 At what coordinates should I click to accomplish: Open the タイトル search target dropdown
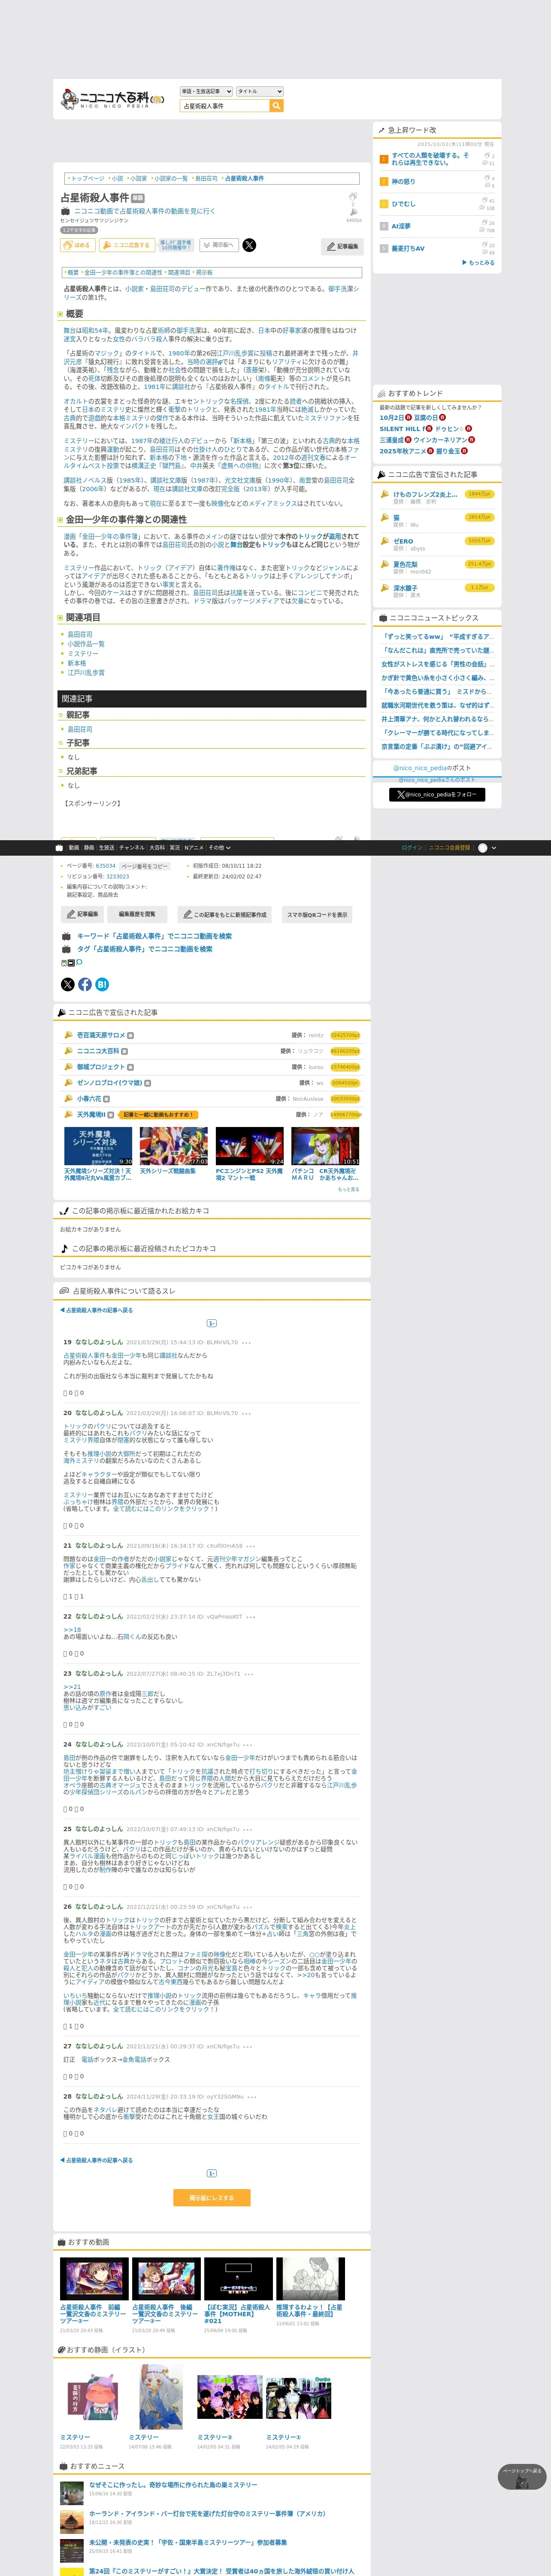[x=260, y=91]
